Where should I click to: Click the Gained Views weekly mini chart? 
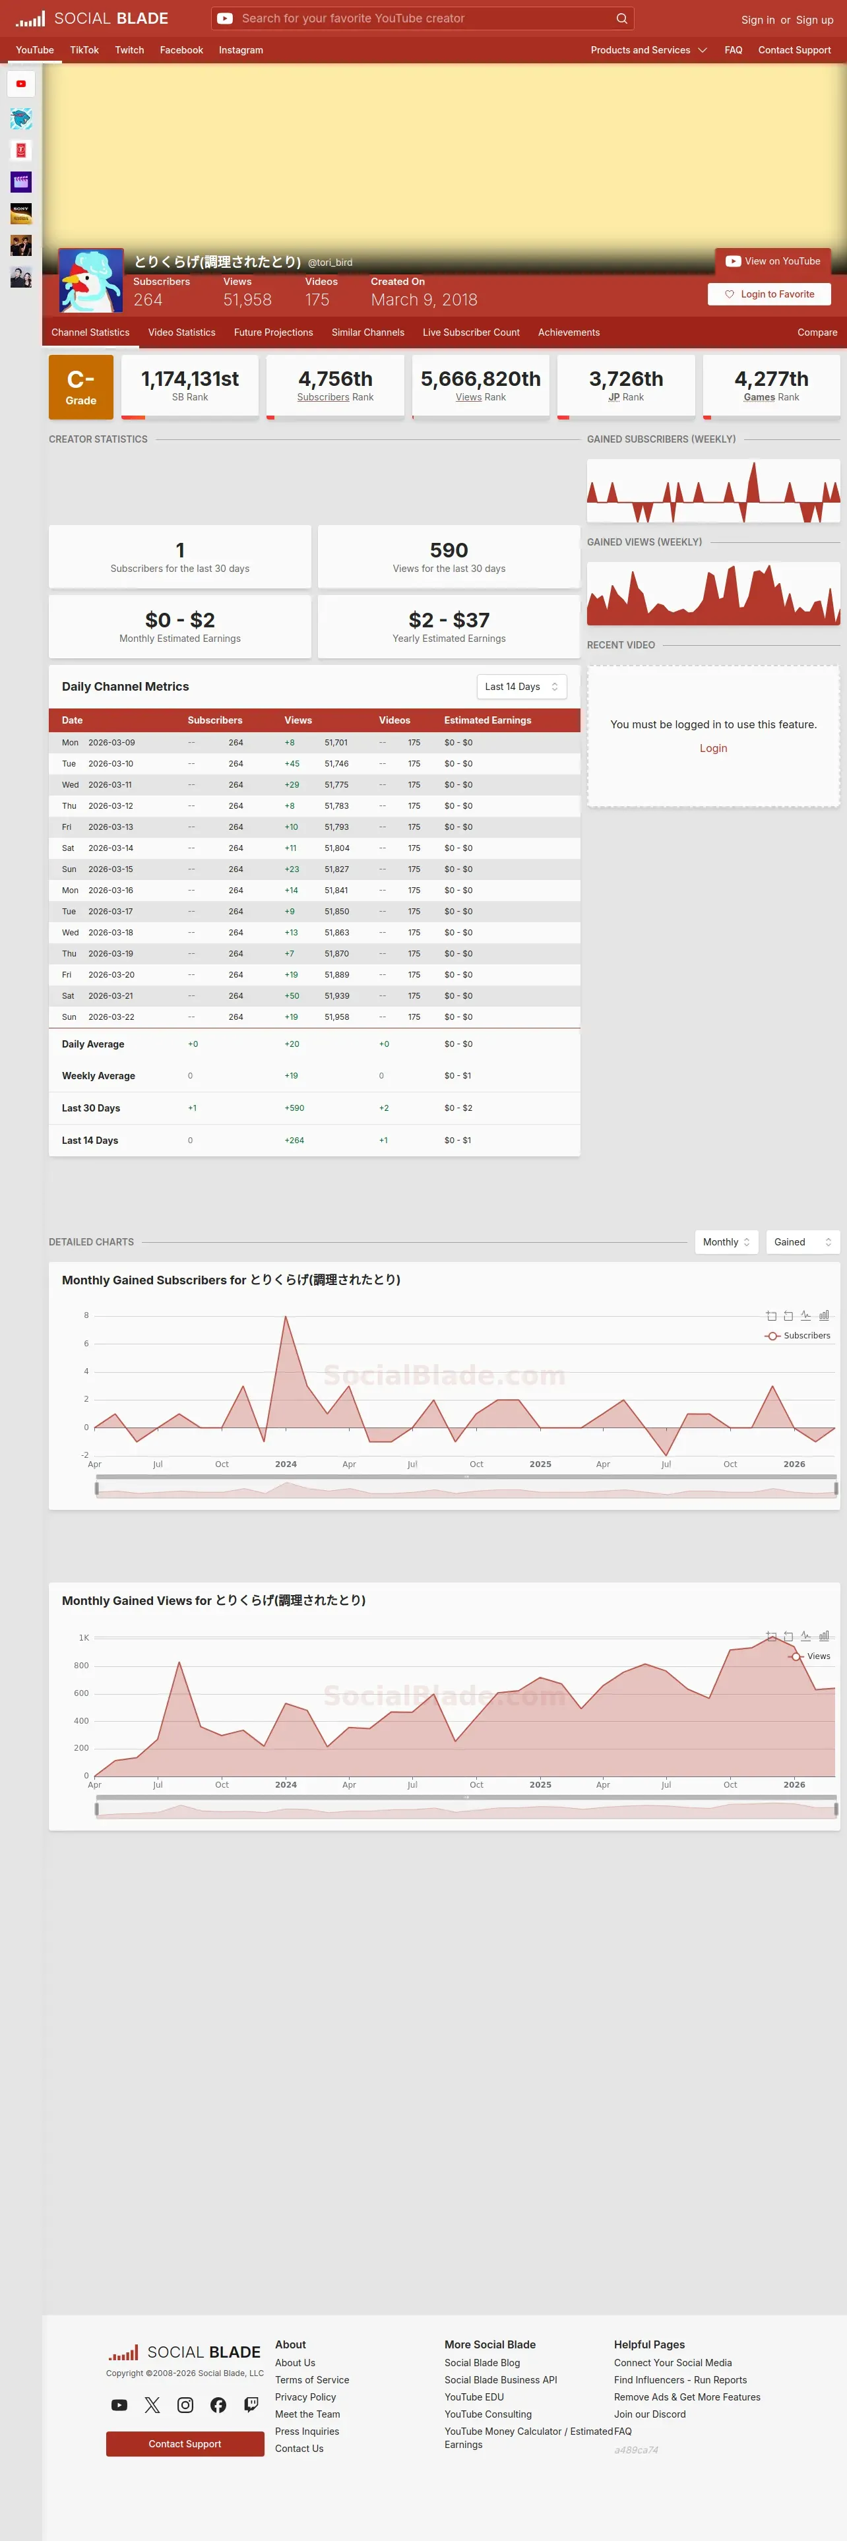[x=714, y=594]
